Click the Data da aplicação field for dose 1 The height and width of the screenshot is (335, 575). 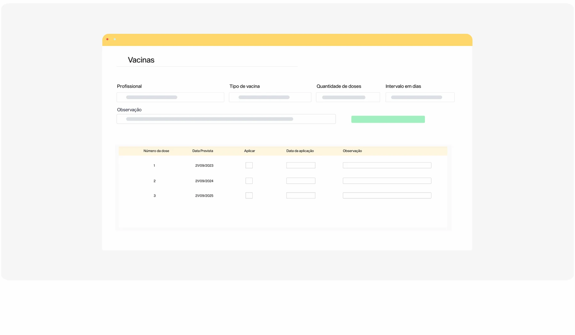tap(301, 165)
